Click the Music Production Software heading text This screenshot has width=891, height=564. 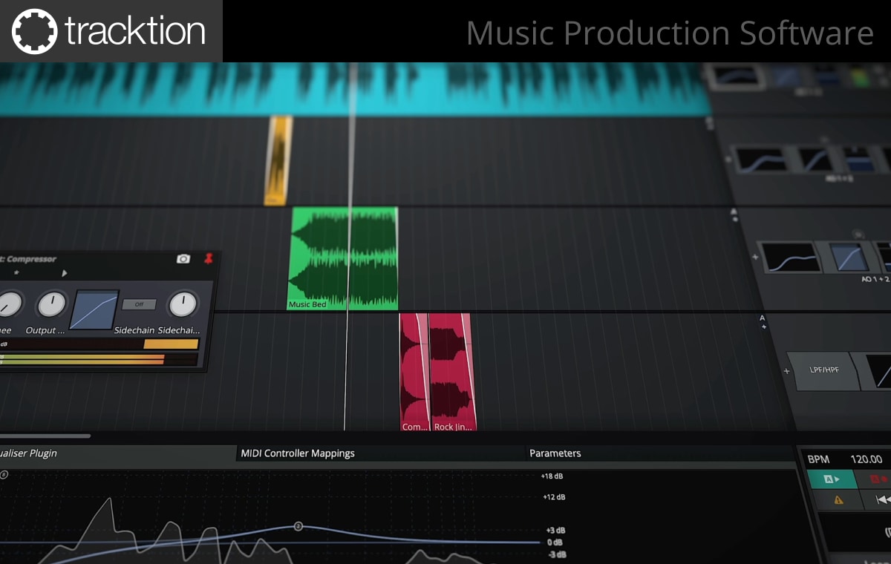coord(670,33)
